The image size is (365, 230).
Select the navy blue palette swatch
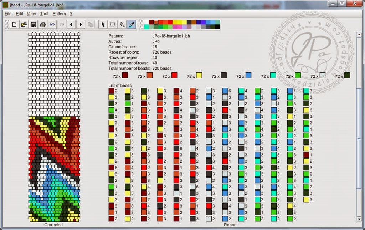point(198,22)
